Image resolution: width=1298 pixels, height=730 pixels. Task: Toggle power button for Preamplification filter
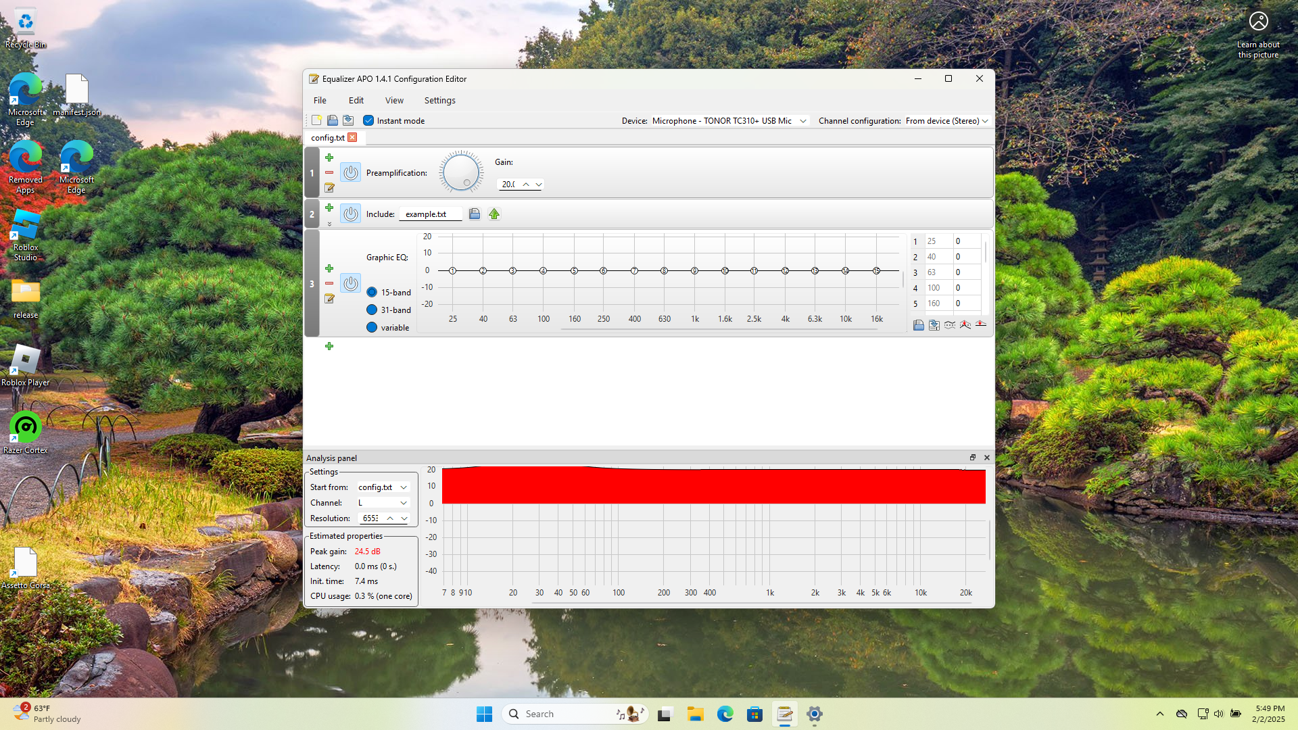[350, 173]
